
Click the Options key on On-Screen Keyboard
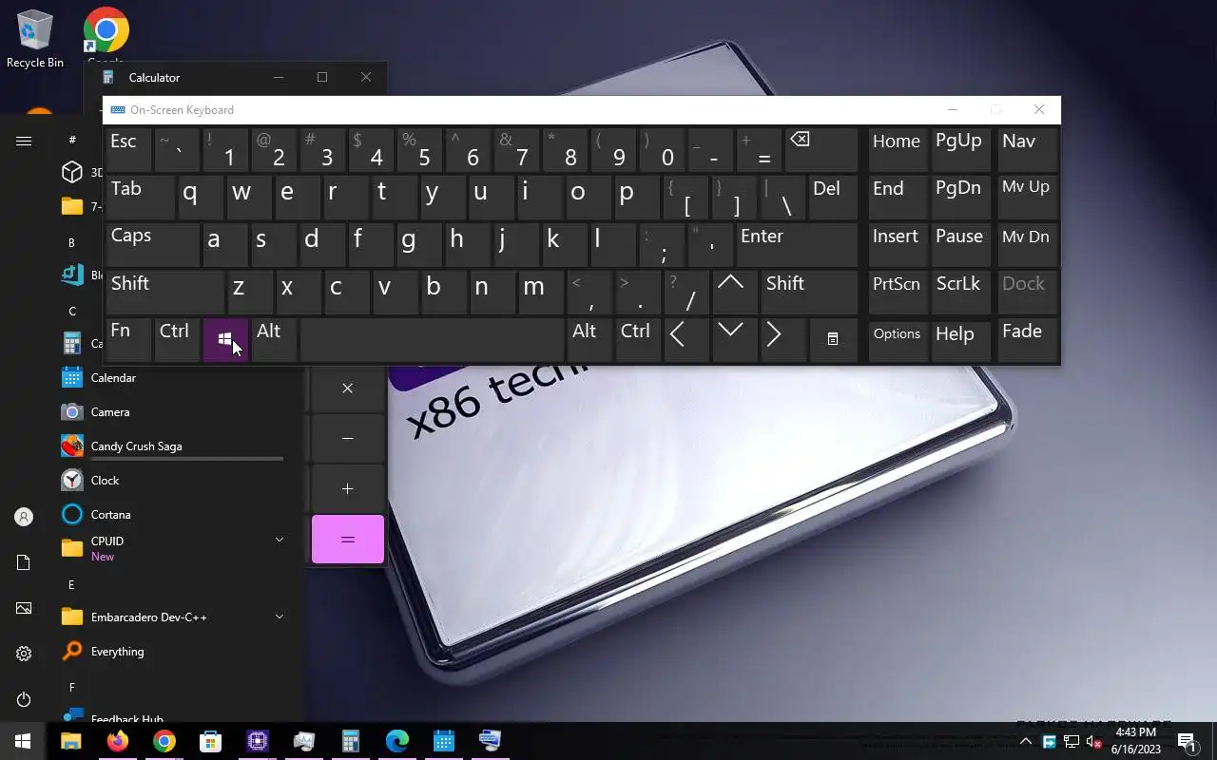click(x=898, y=339)
